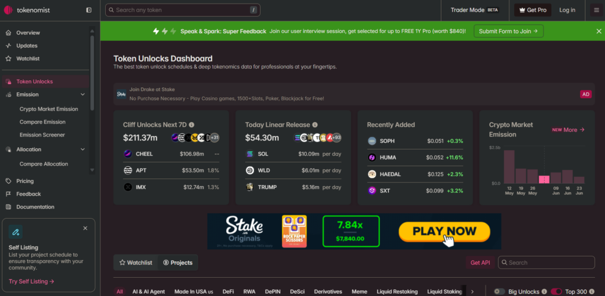Filter by Liquid Restaking category

pos(398,291)
